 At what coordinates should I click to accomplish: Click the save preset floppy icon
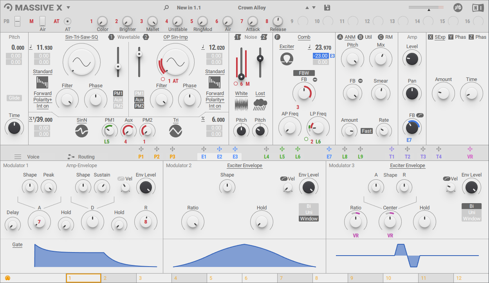point(327,7)
